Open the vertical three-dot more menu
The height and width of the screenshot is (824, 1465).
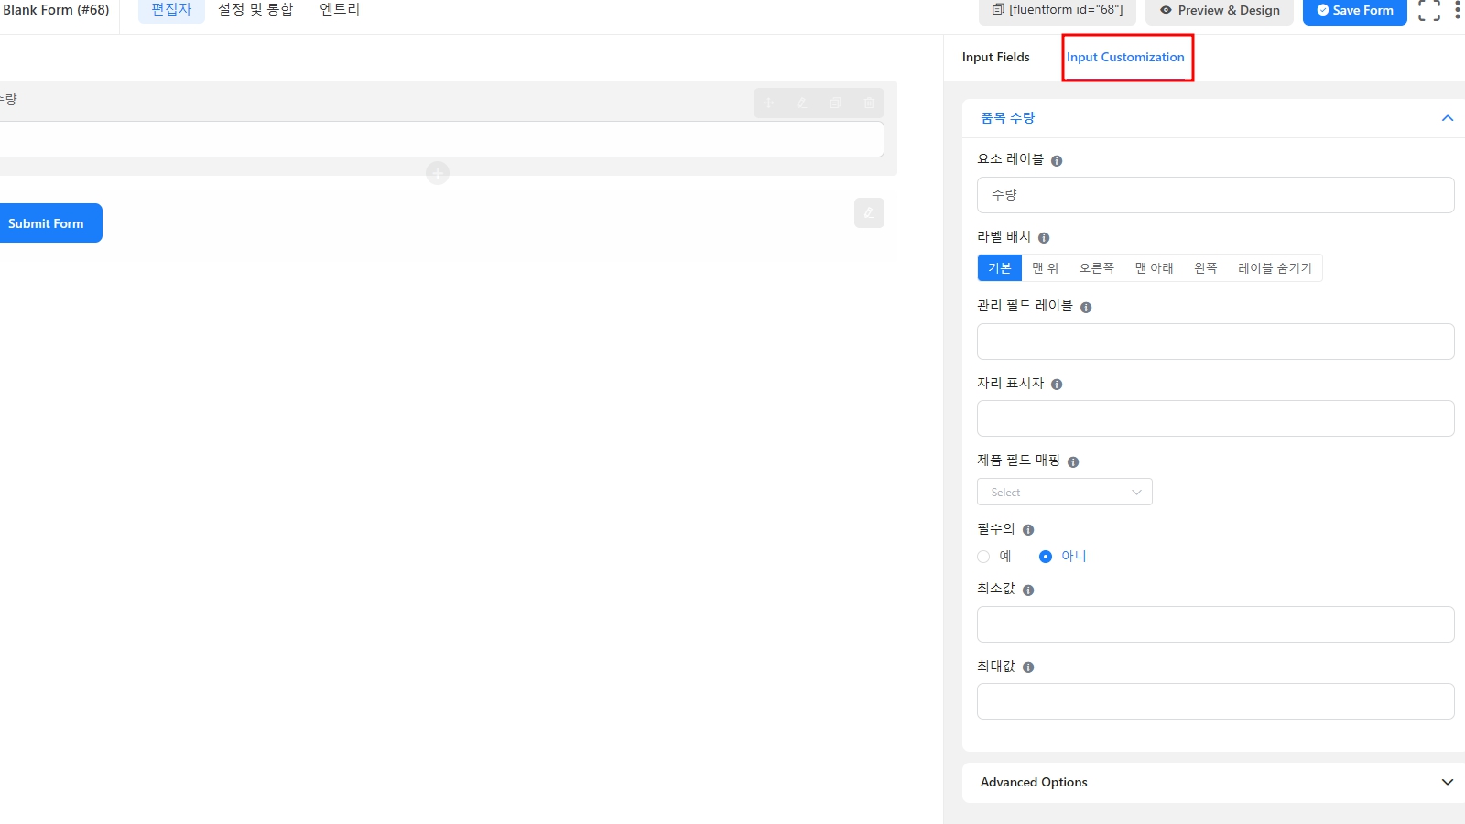(1457, 10)
